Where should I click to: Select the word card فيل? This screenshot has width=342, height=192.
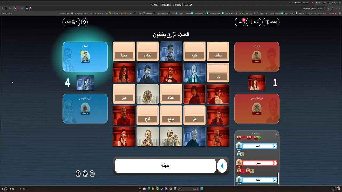tap(195, 115)
